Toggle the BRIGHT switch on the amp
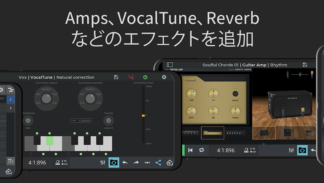 pyautogui.click(x=235, y=94)
